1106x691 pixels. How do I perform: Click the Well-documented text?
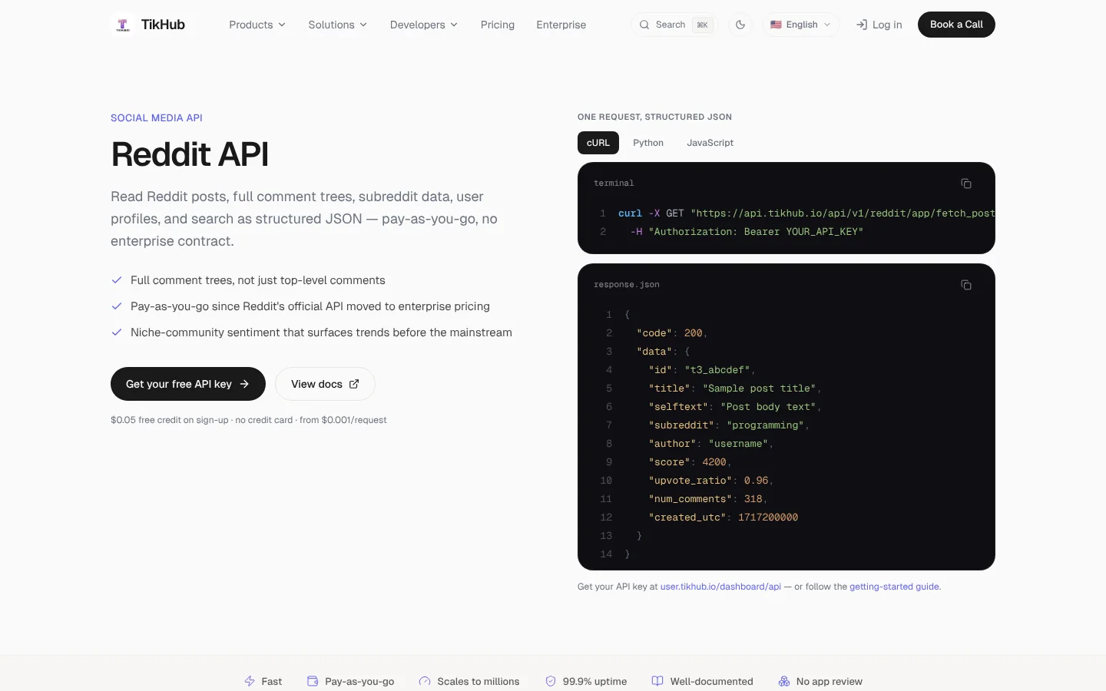(711, 681)
